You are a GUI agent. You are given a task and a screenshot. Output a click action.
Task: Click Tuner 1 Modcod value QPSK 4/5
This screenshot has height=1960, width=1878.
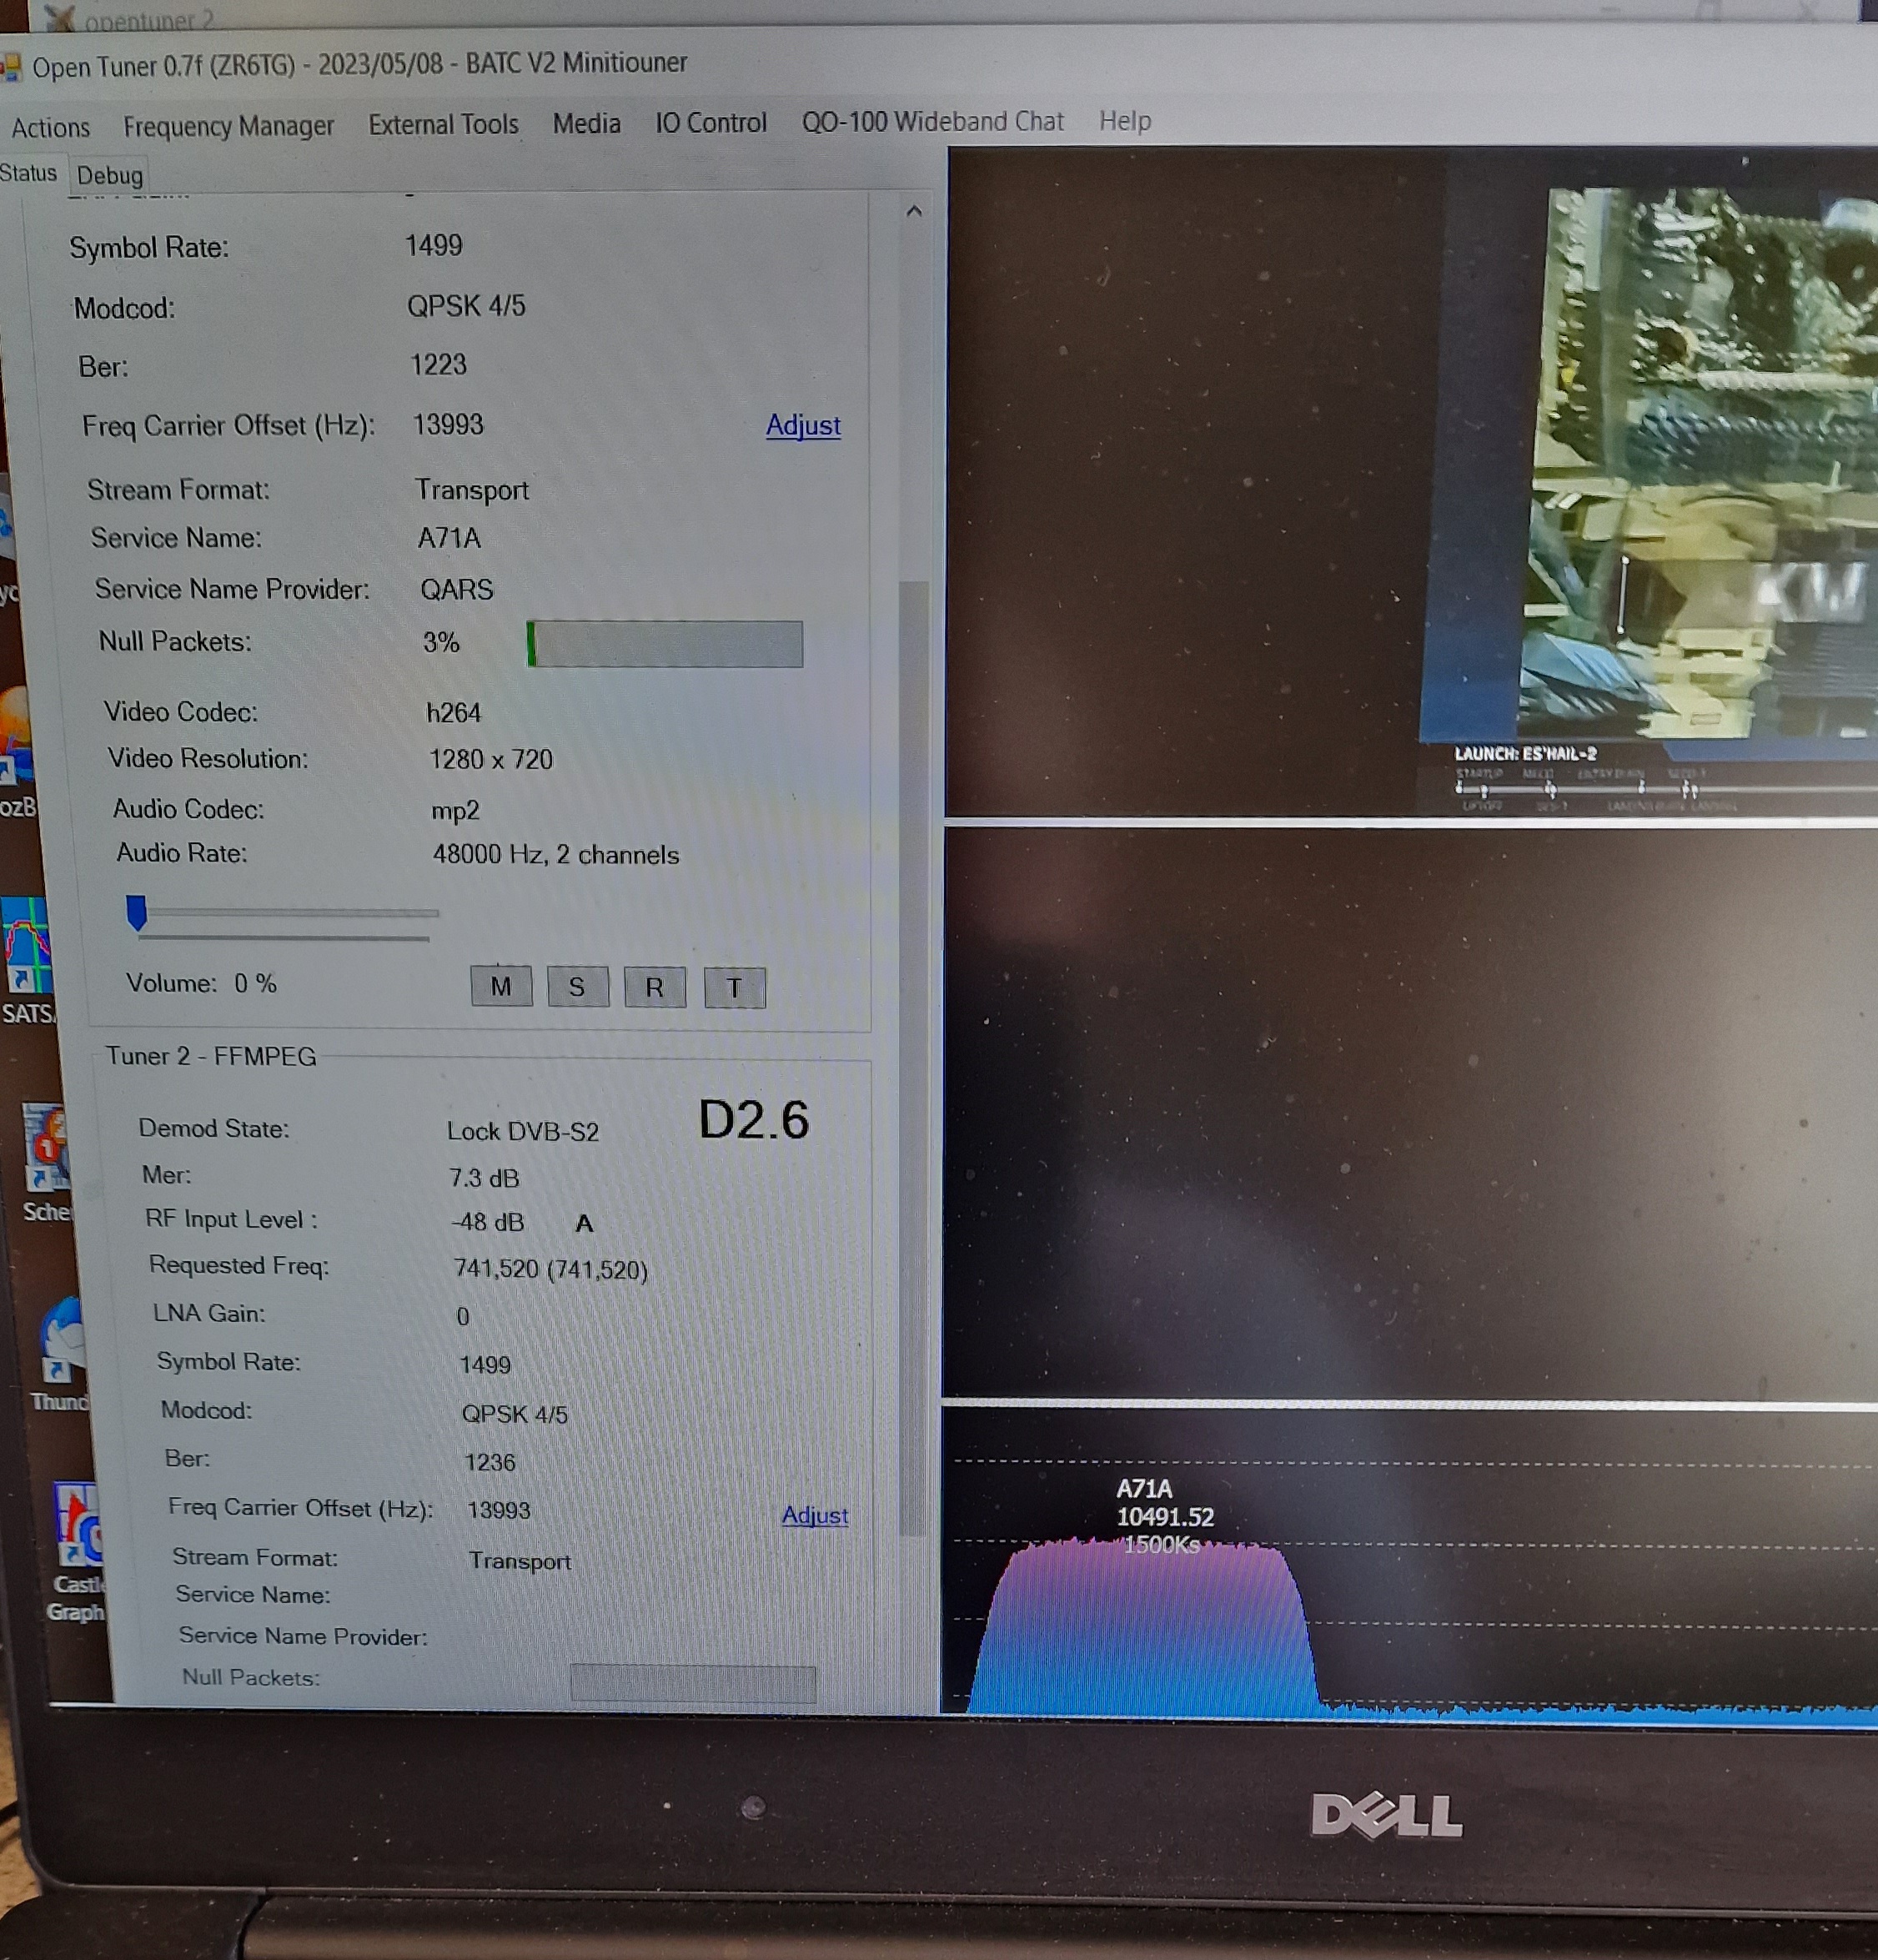point(466,306)
